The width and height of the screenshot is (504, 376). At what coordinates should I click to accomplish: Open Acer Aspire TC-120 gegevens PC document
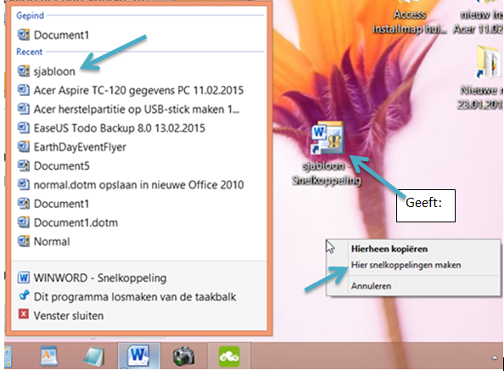point(139,90)
